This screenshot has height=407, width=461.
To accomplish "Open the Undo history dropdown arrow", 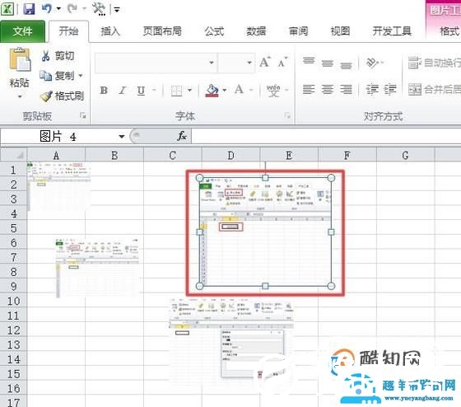I will (58, 8).
